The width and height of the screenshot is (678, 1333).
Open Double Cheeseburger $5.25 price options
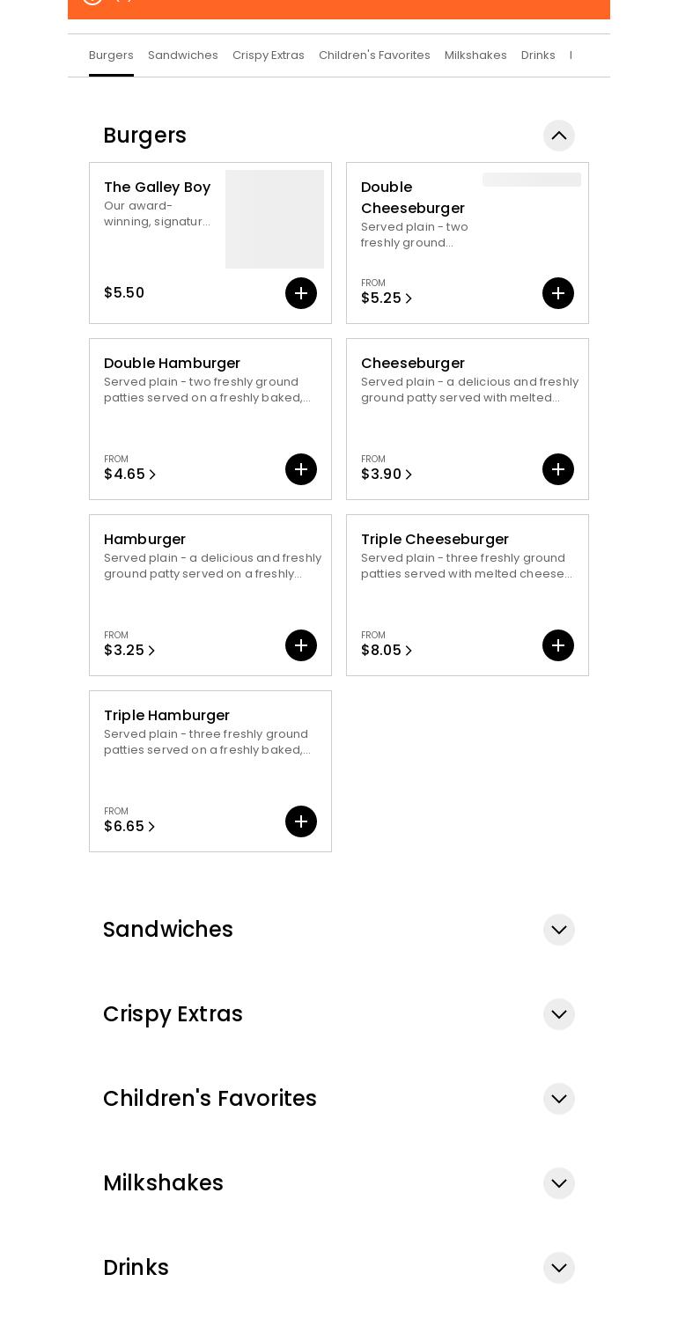tap(387, 298)
